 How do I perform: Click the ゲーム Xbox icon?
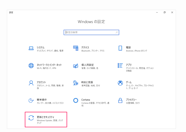click(x=120, y=83)
